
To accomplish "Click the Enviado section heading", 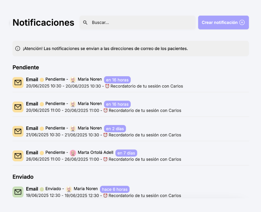I will pyautogui.click(x=23, y=177).
